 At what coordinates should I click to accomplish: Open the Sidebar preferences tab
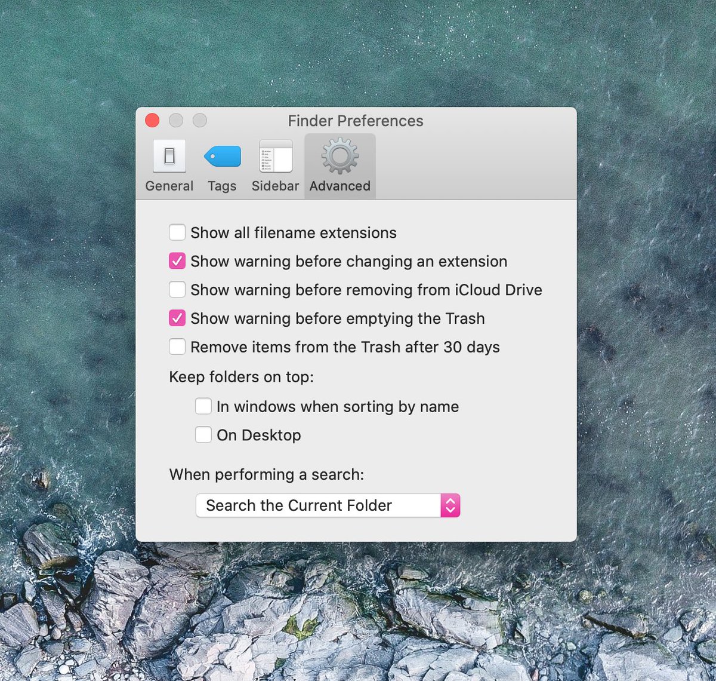275,166
